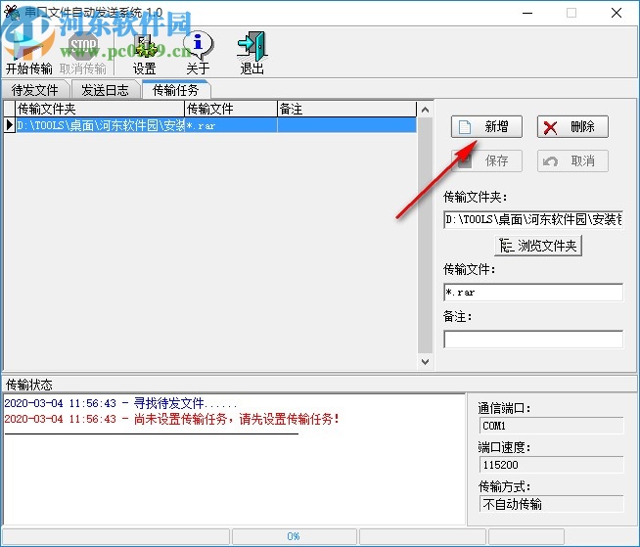Click the 开始传输 start transfer toolbar icon

click(x=29, y=53)
